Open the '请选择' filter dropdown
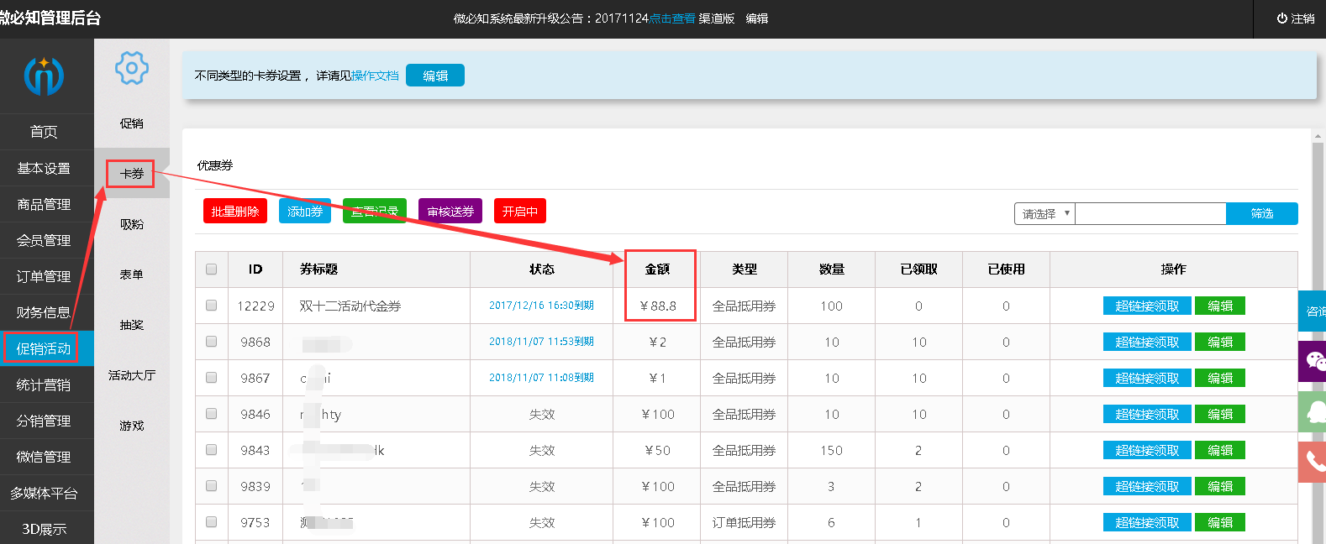 [1044, 214]
